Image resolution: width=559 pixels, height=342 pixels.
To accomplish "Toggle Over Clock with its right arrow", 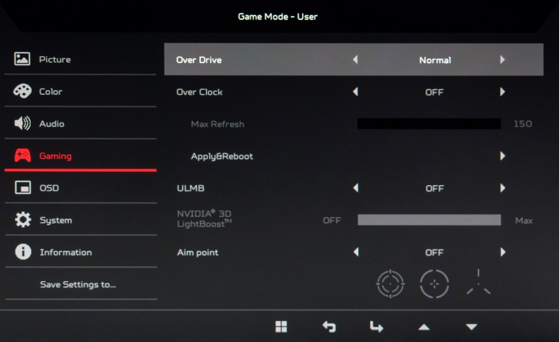I will [502, 91].
